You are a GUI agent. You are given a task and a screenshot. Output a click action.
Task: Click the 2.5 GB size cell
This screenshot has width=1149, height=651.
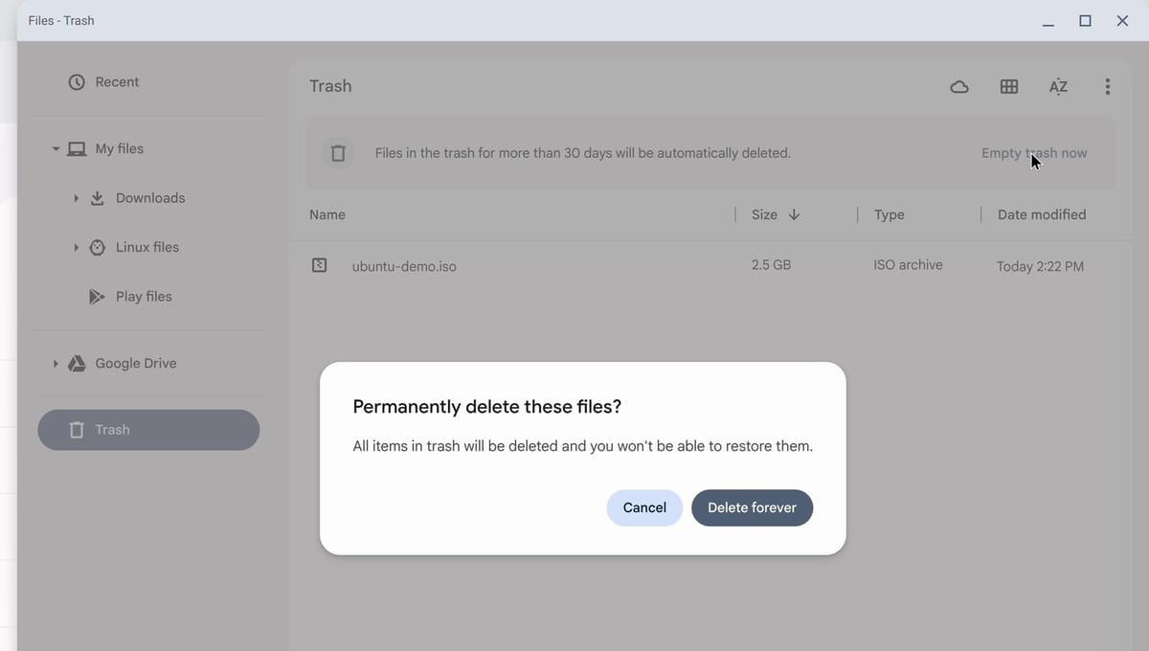(x=771, y=265)
